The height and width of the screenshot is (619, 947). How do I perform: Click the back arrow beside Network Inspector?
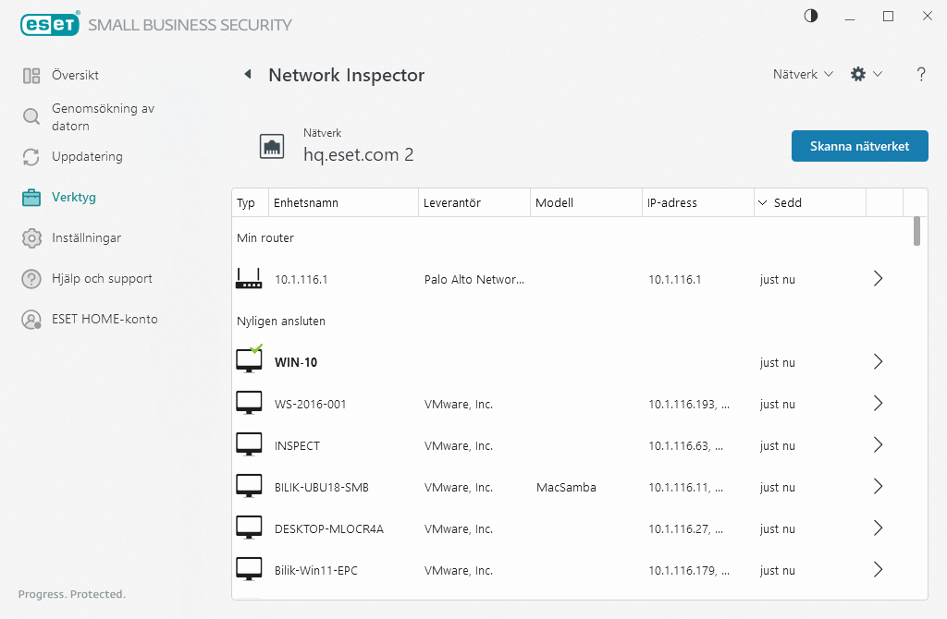[248, 75]
